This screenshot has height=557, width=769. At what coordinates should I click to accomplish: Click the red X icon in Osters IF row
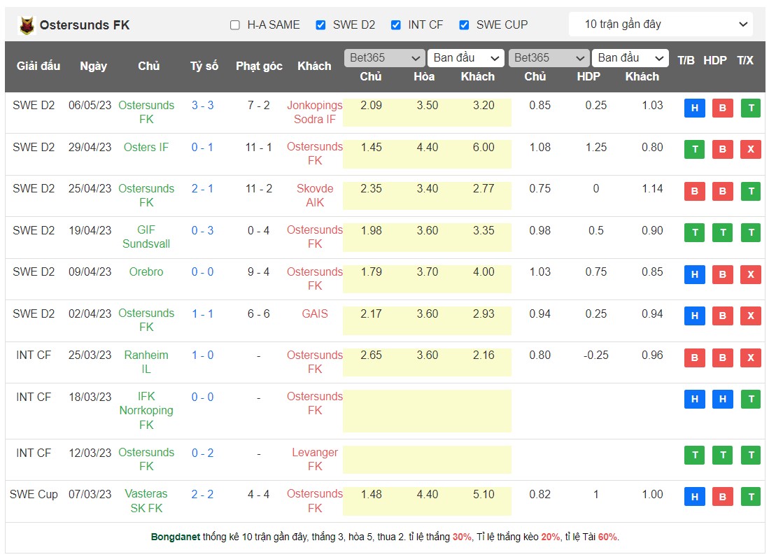click(x=750, y=149)
